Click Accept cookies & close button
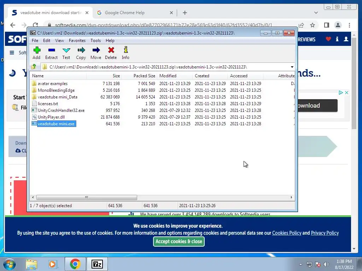Screen dimensions: 362x271 (x=179, y=241)
